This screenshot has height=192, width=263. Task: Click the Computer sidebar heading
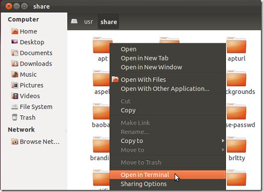pyautogui.click(x=23, y=19)
